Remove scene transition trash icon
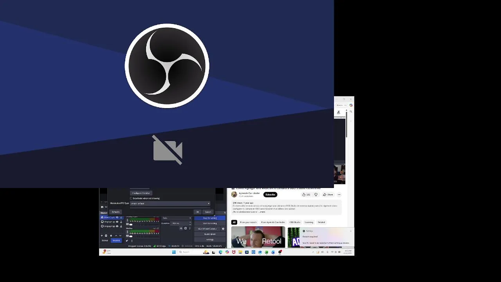This screenshot has height=282, width=501. (186, 228)
